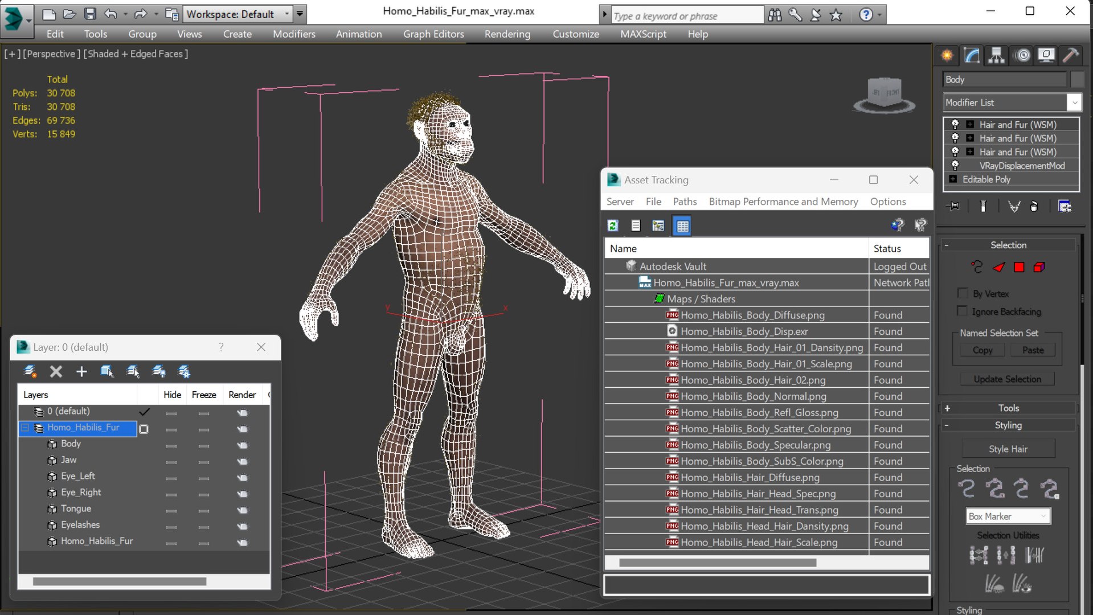Click the Open File folder icon

pos(69,14)
